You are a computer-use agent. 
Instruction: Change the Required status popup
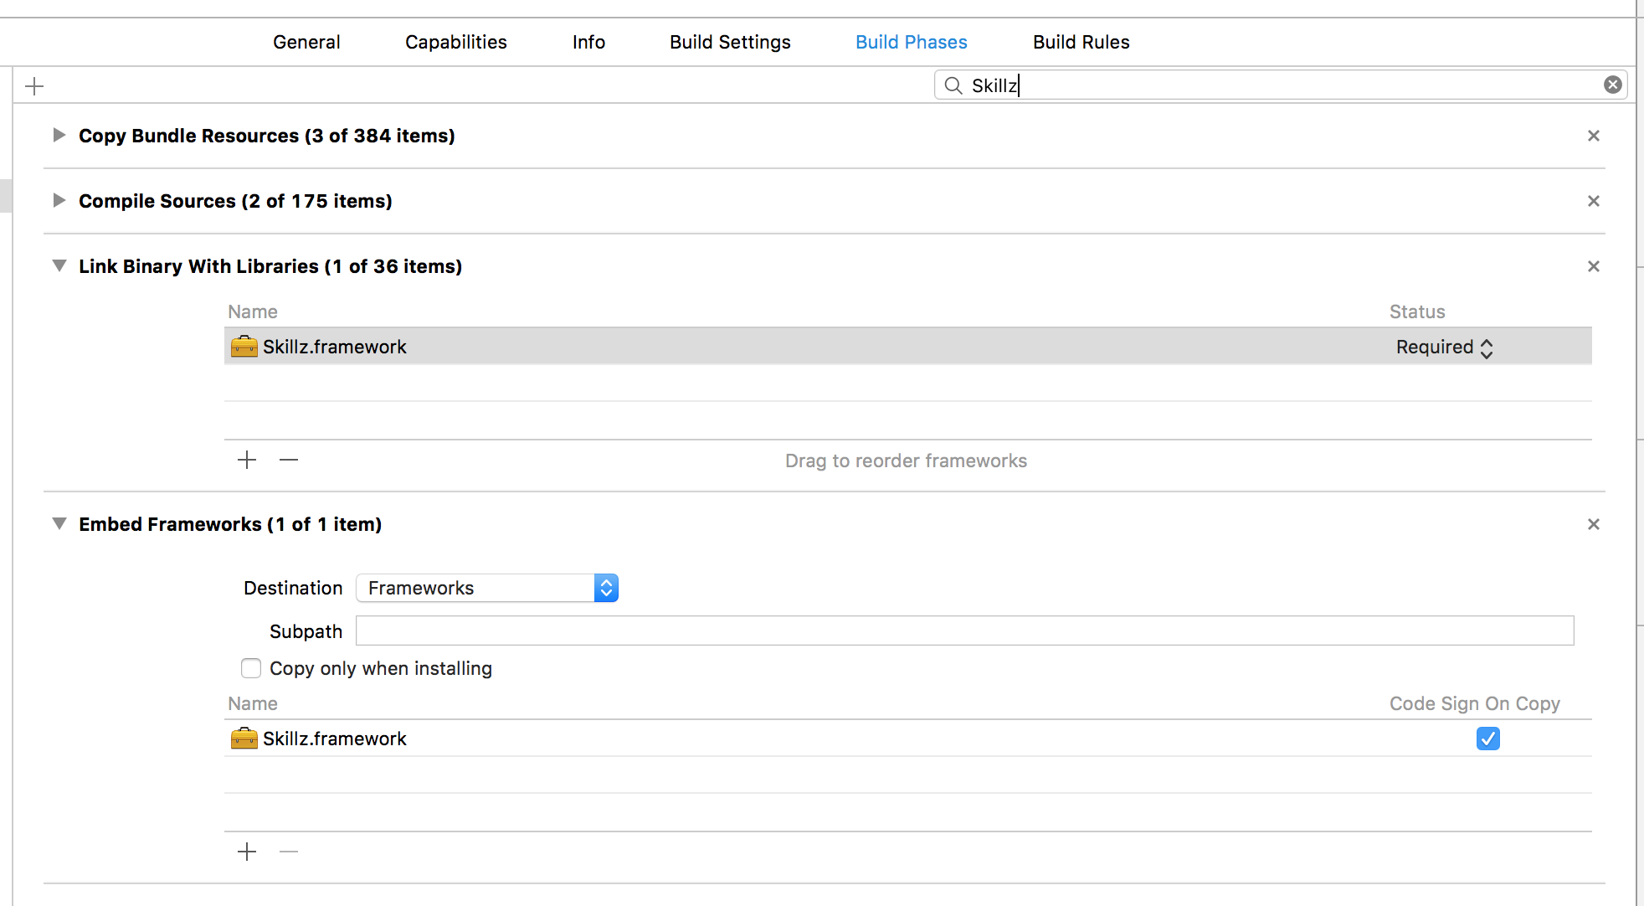[1444, 347]
